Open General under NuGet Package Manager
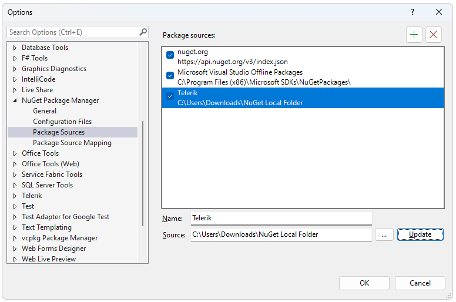 coord(45,111)
